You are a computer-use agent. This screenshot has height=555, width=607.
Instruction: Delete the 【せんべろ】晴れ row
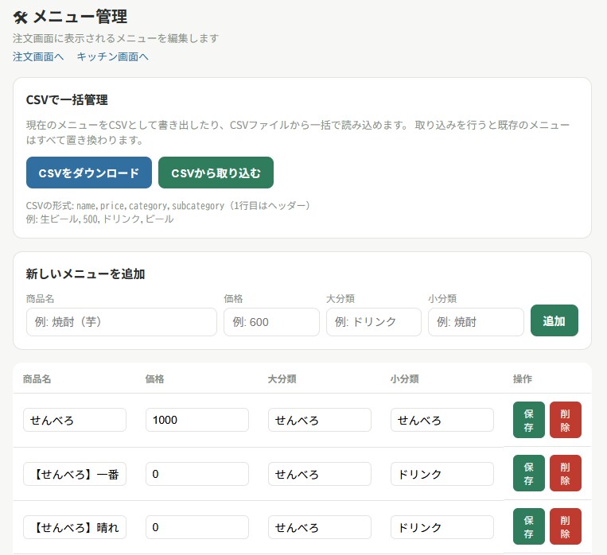565,526
